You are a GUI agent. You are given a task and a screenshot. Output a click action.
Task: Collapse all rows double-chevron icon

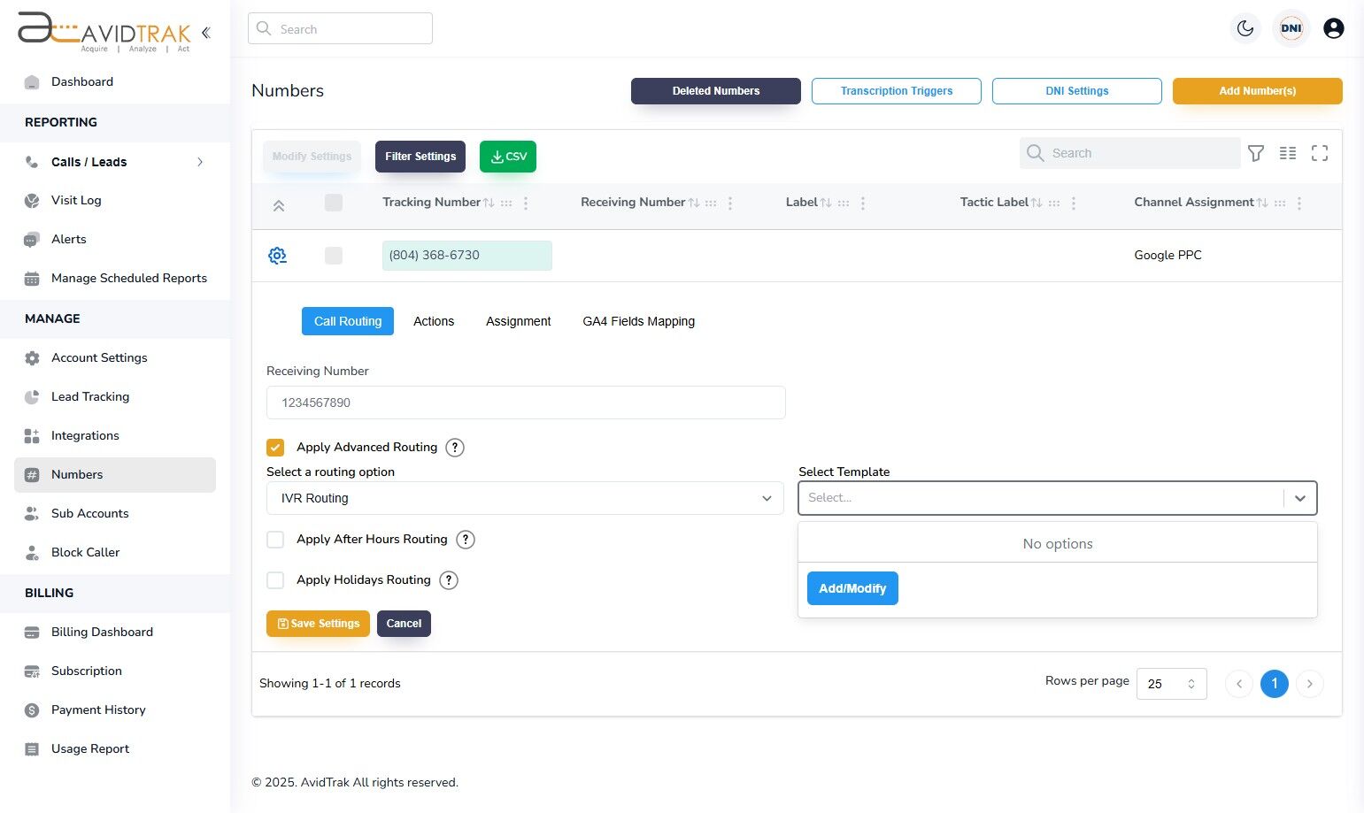click(x=278, y=205)
